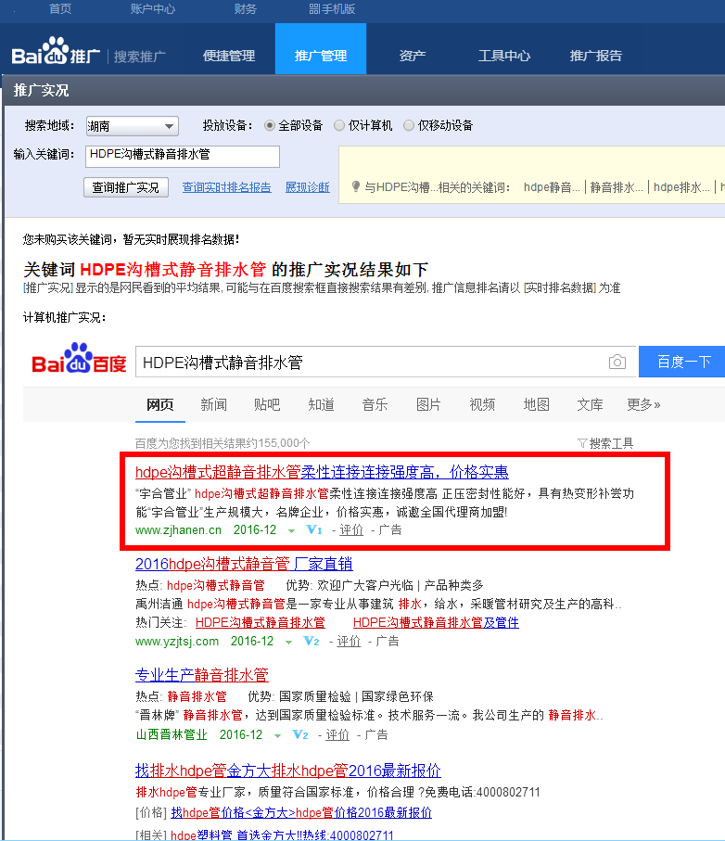Image resolution: width=725 pixels, height=841 pixels.
Task: Open 首页 in the top bar
Action: [60, 8]
